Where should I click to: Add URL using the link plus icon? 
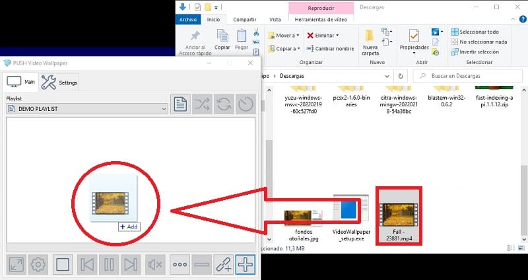(x=224, y=265)
